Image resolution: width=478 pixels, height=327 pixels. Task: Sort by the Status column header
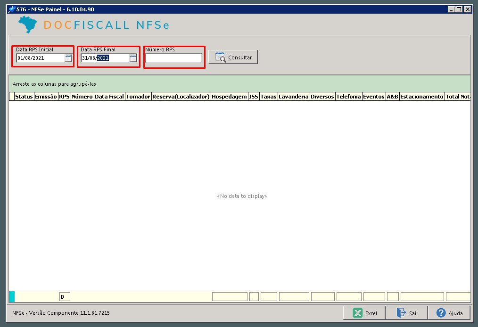[24, 97]
